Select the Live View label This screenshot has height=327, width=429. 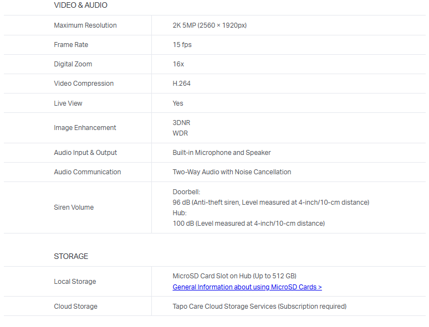tap(68, 103)
